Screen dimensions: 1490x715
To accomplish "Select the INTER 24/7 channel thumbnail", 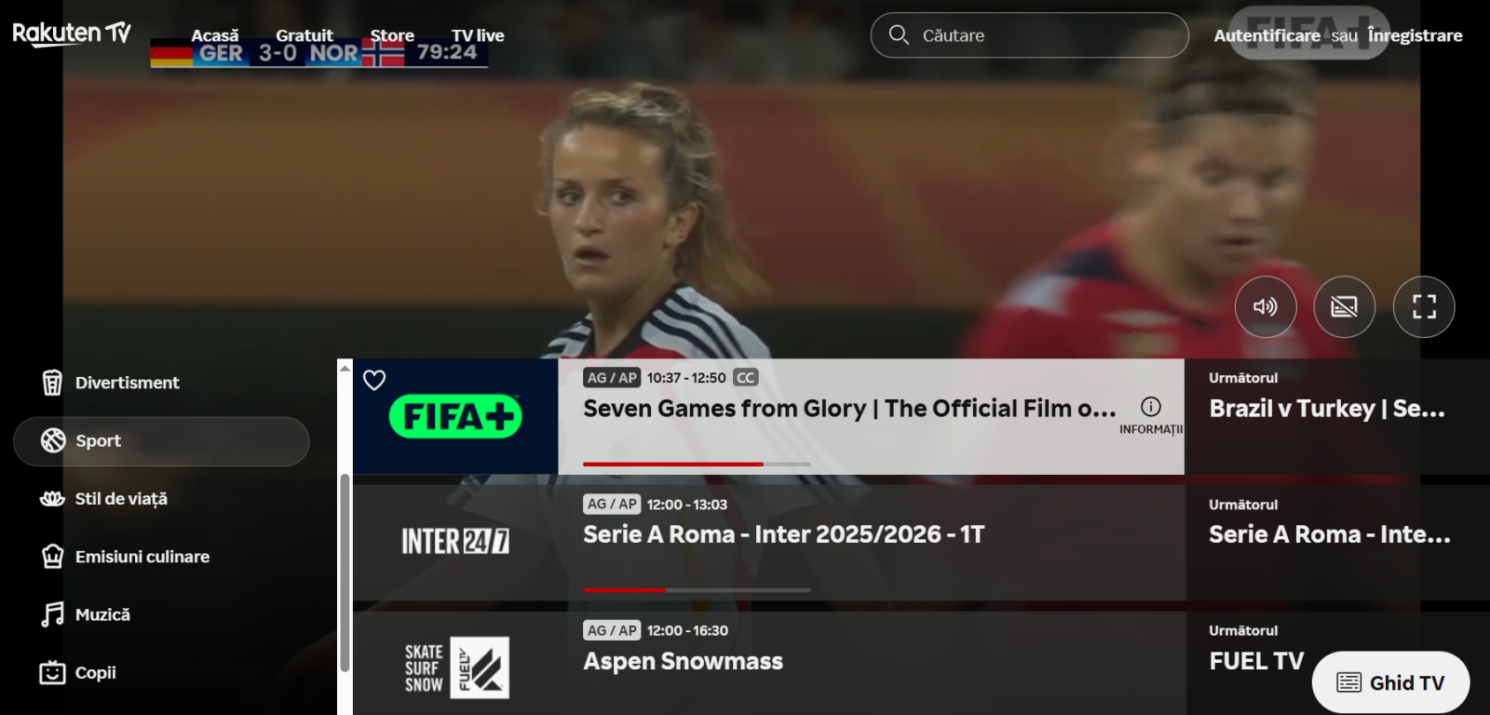I will coord(455,542).
